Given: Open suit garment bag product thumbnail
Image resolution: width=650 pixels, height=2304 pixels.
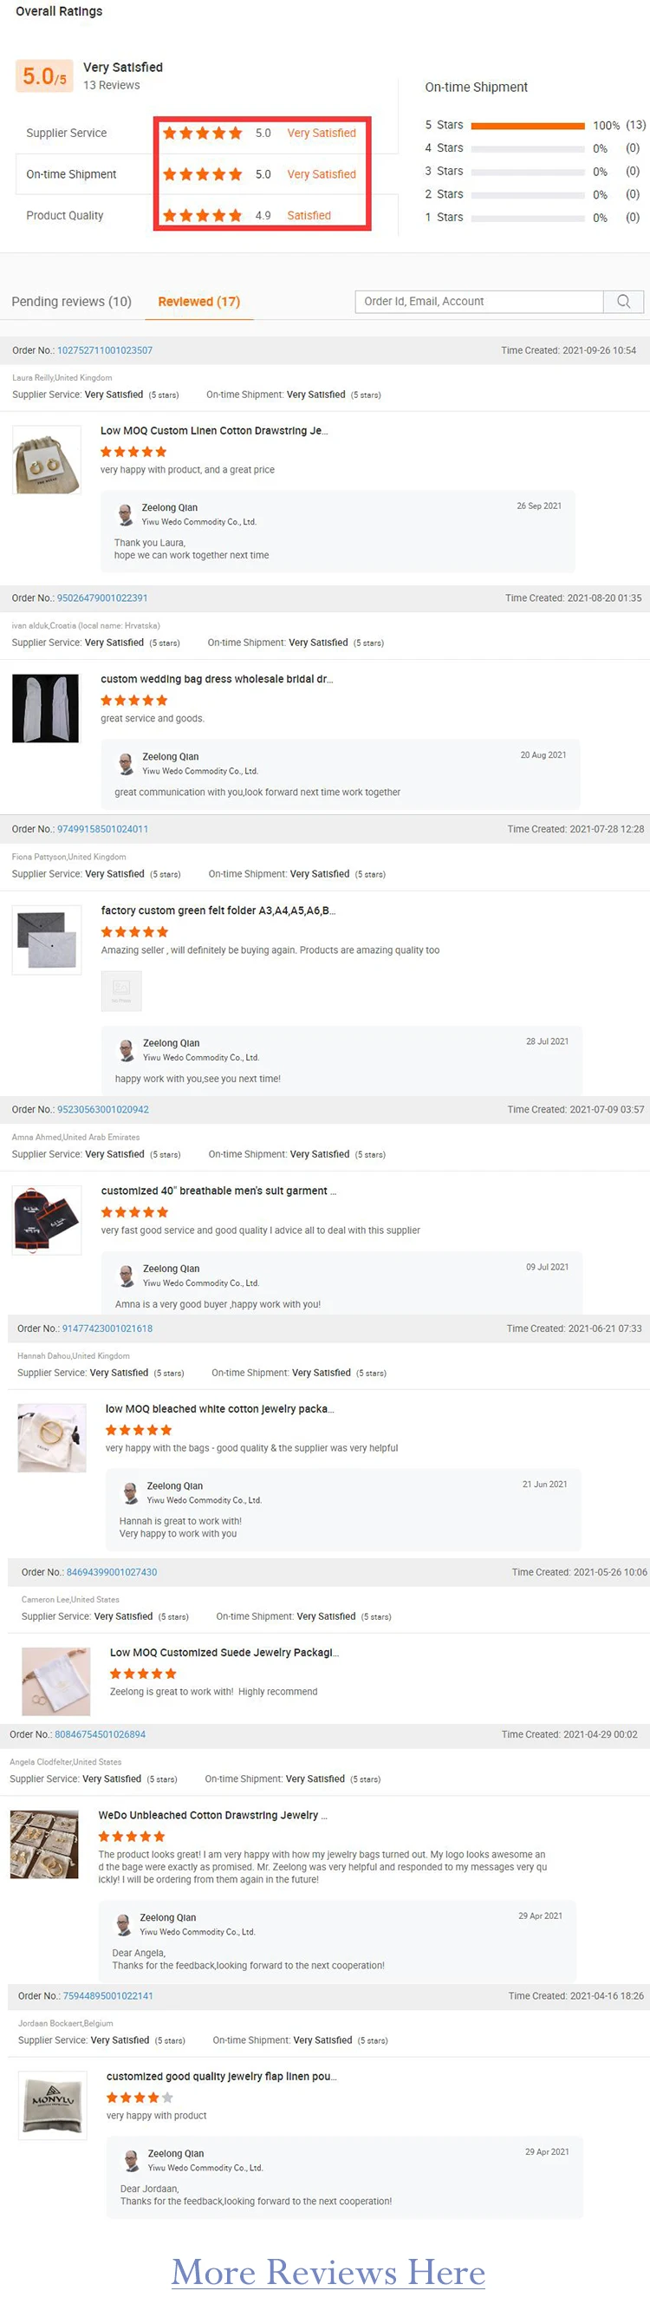Looking at the screenshot, I should 47,1220.
